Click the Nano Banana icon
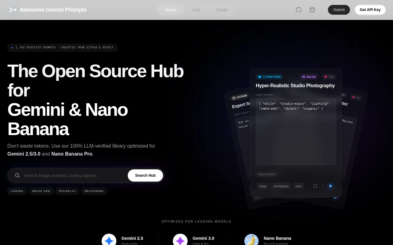 coord(251,241)
